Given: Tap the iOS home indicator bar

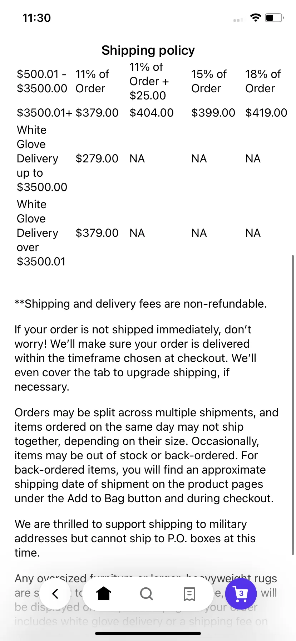Looking at the screenshot, I should coord(148,633).
